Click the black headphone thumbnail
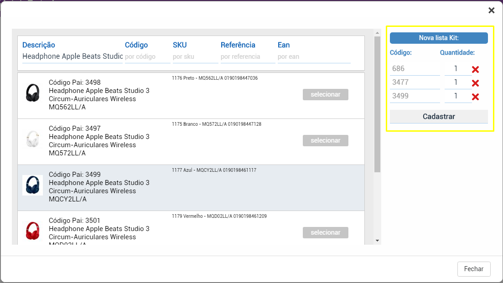 33,93
